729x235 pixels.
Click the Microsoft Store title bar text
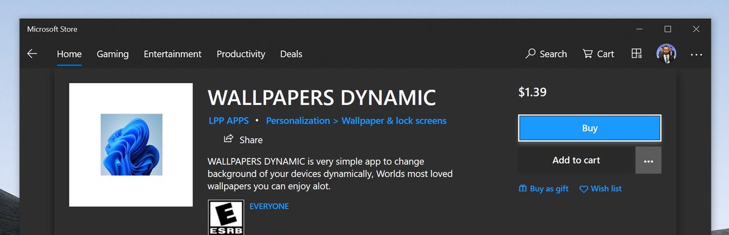click(52, 29)
